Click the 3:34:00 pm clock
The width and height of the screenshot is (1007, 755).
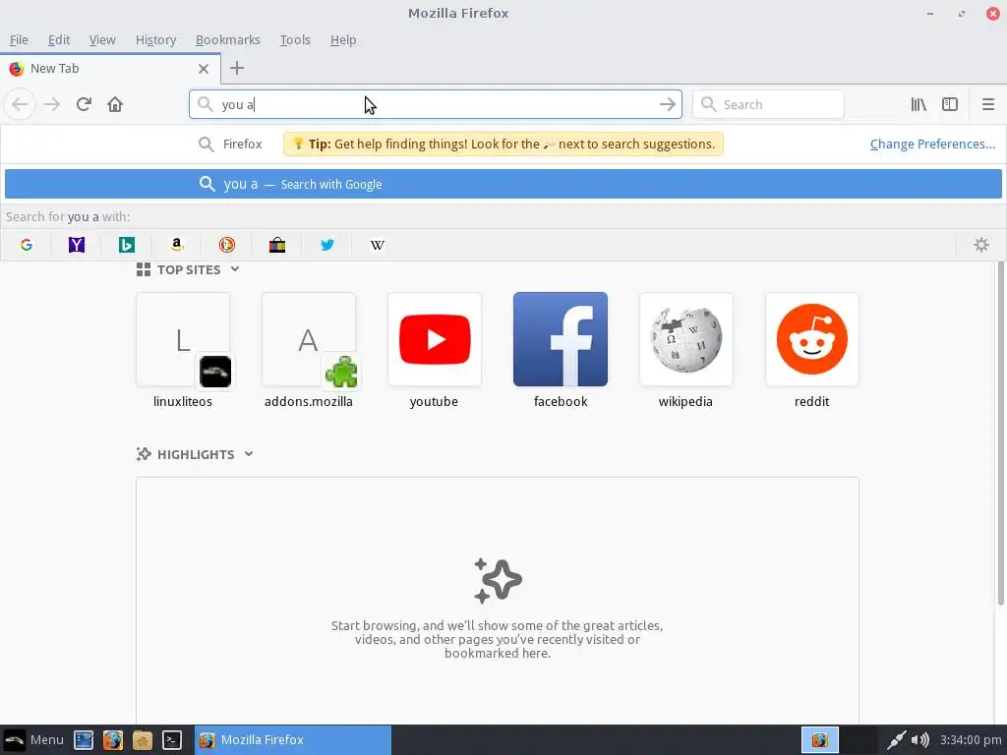(x=971, y=740)
